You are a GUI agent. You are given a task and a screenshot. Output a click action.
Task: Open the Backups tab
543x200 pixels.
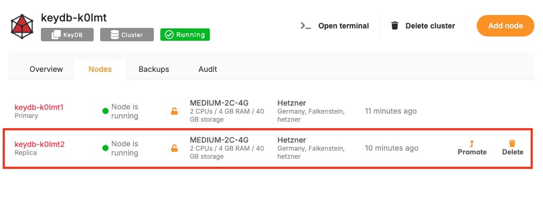coord(154,69)
